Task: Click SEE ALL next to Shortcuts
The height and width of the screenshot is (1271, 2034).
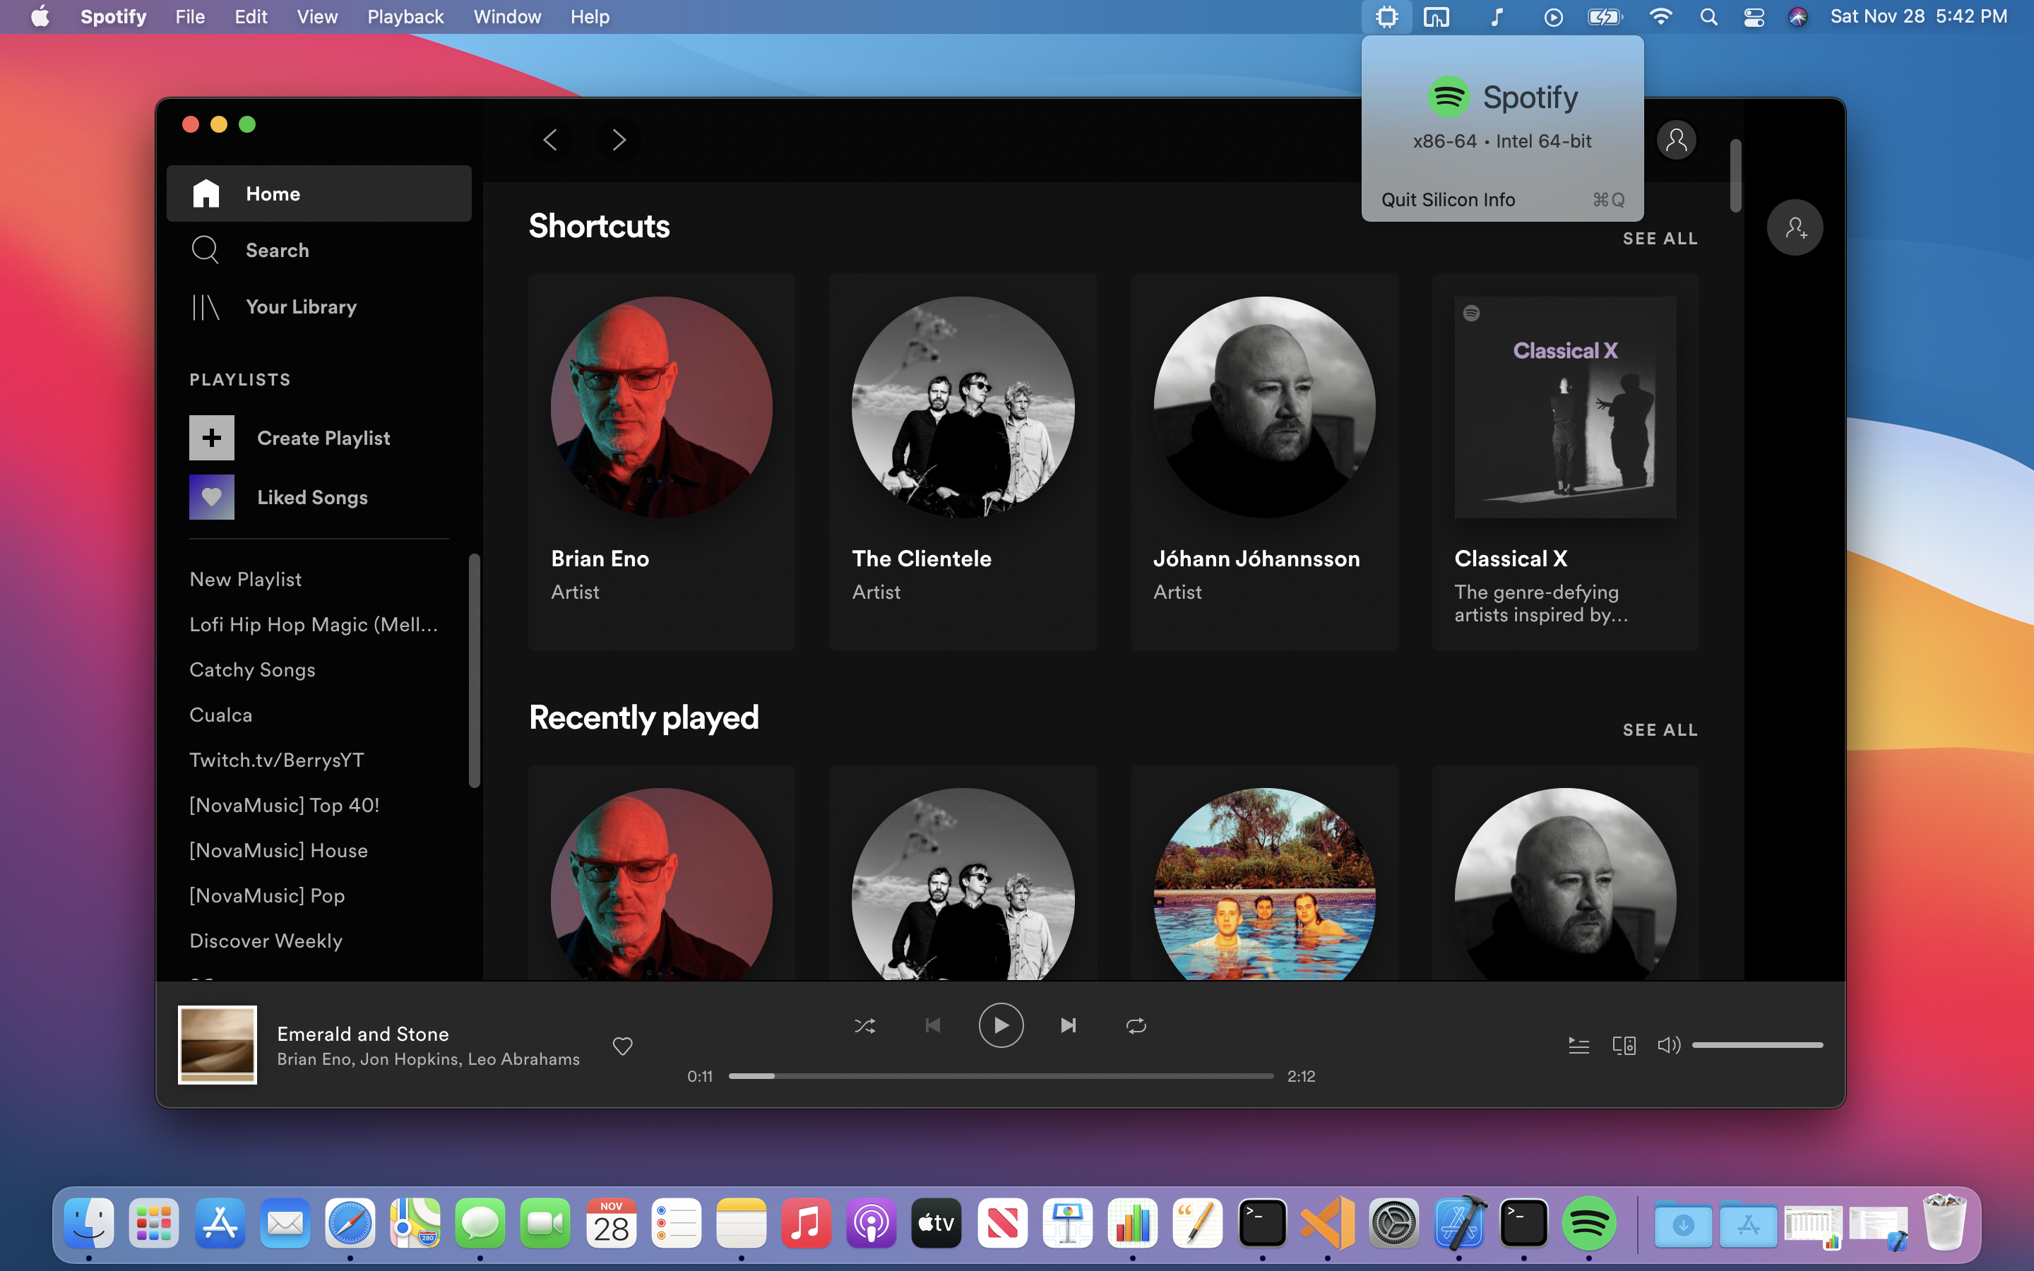Action: click(x=1659, y=239)
